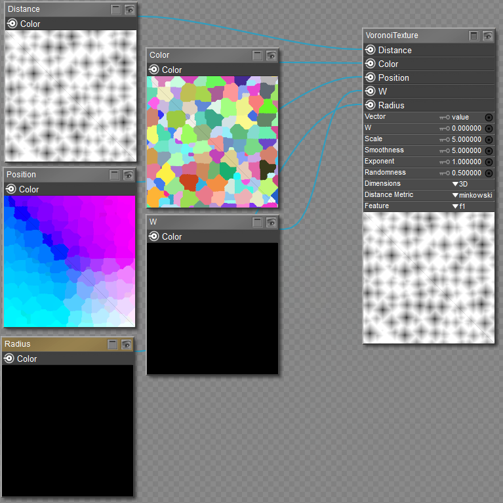Click the Position output socket on VoronoiTexture
503x503 pixels.
[x=371, y=77]
